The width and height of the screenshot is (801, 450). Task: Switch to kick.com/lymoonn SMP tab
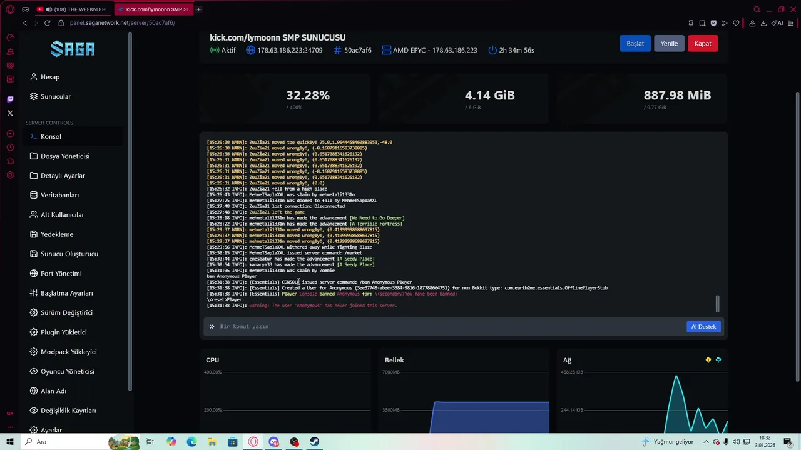[x=153, y=9]
